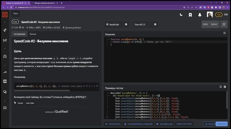Toggle dark mode with the moon icon
231x129 pixels.
coord(181,15)
